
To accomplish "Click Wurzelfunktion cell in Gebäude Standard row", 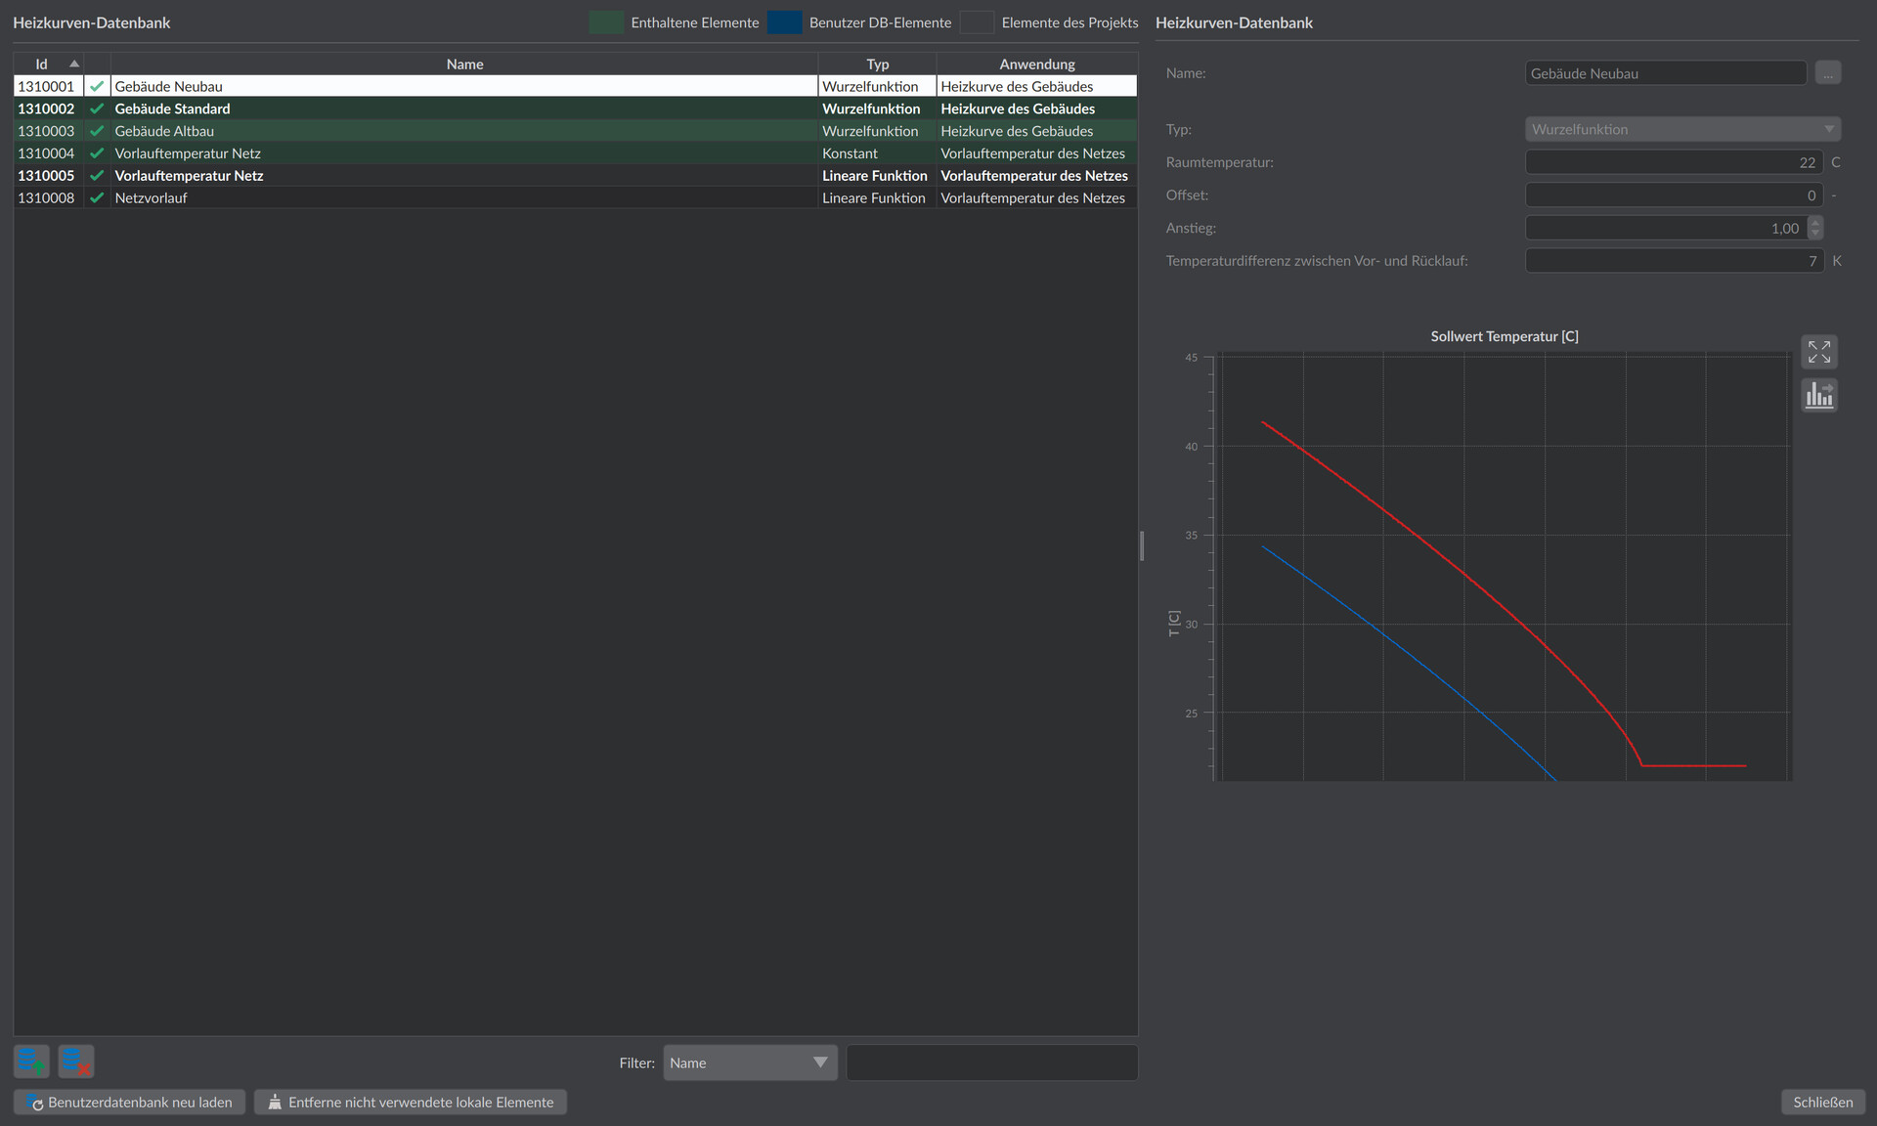I will (x=877, y=108).
